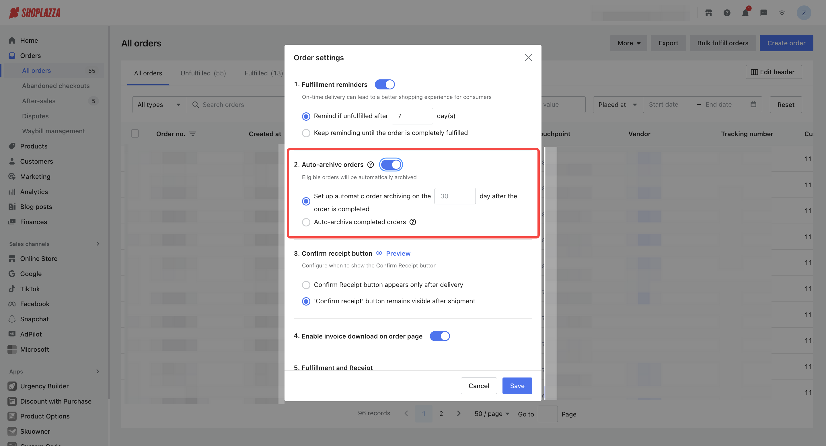Click Save in Order settings
The image size is (826, 446).
(517, 386)
